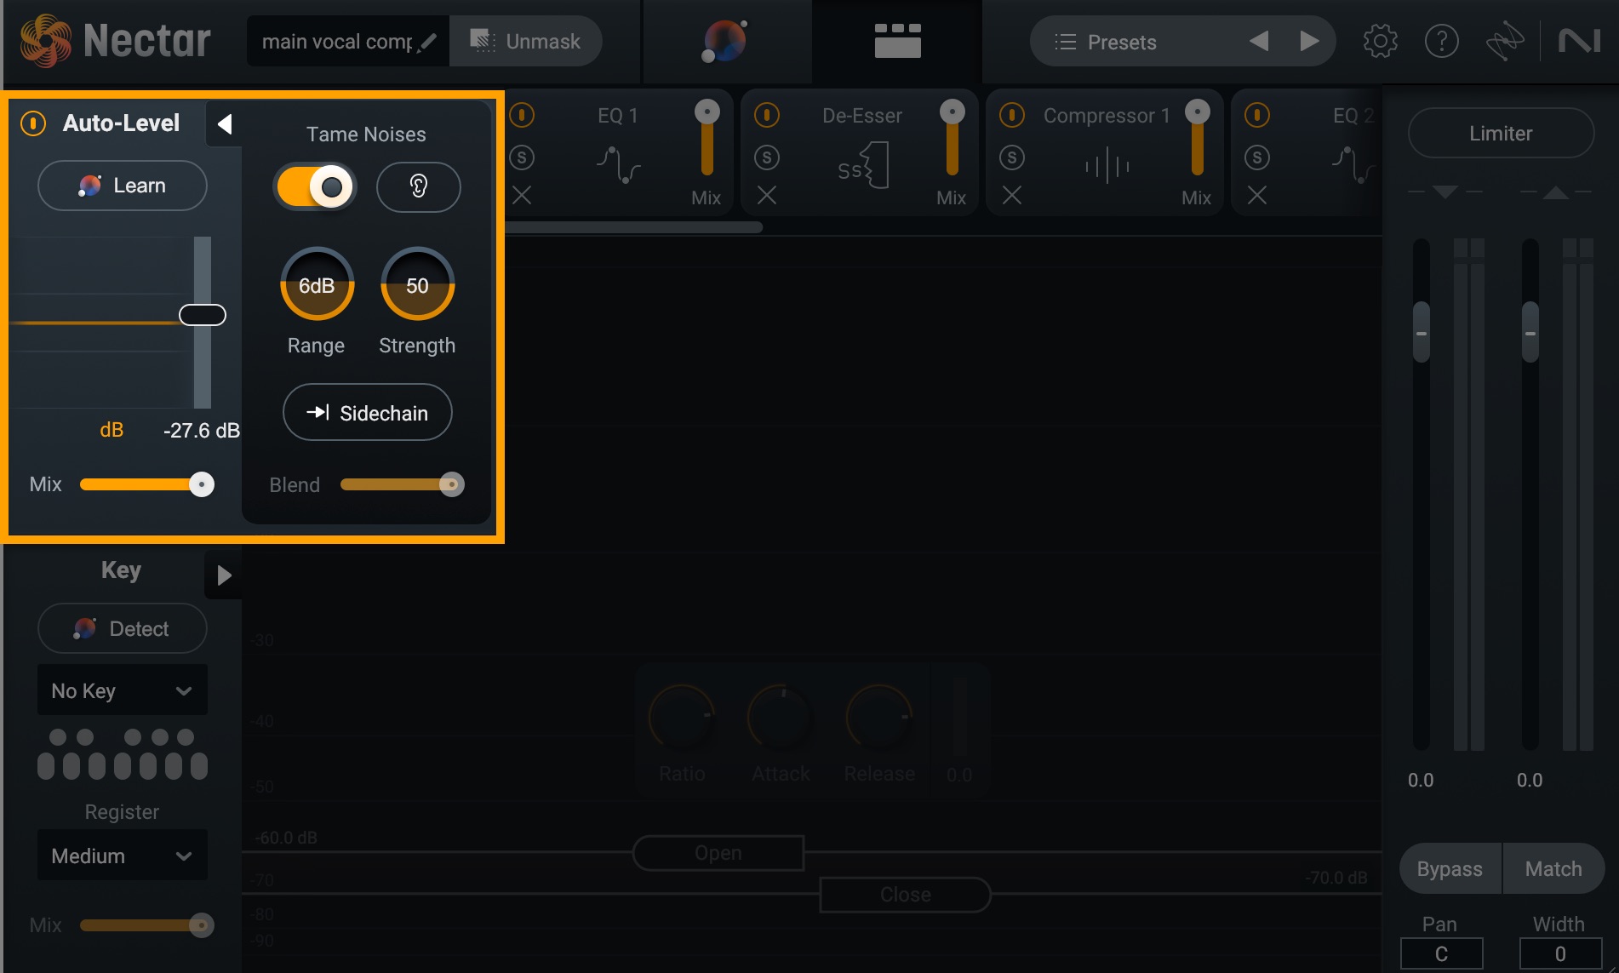
Task: Click the Detect key button
Action: pos(122,628)
